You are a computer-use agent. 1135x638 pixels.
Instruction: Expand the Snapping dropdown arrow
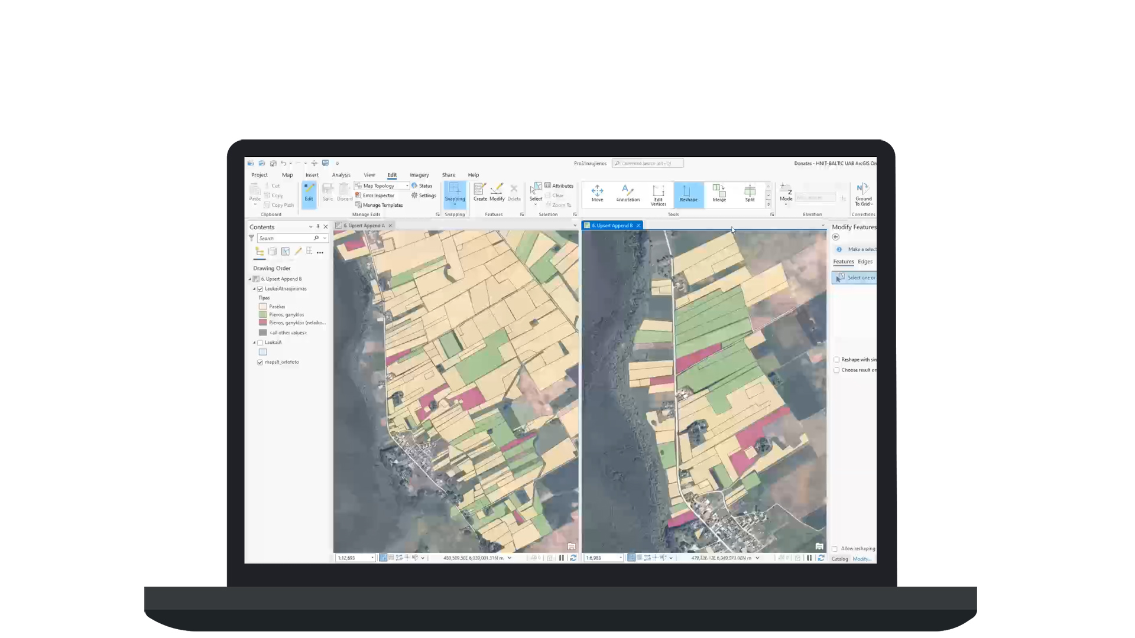455,204
